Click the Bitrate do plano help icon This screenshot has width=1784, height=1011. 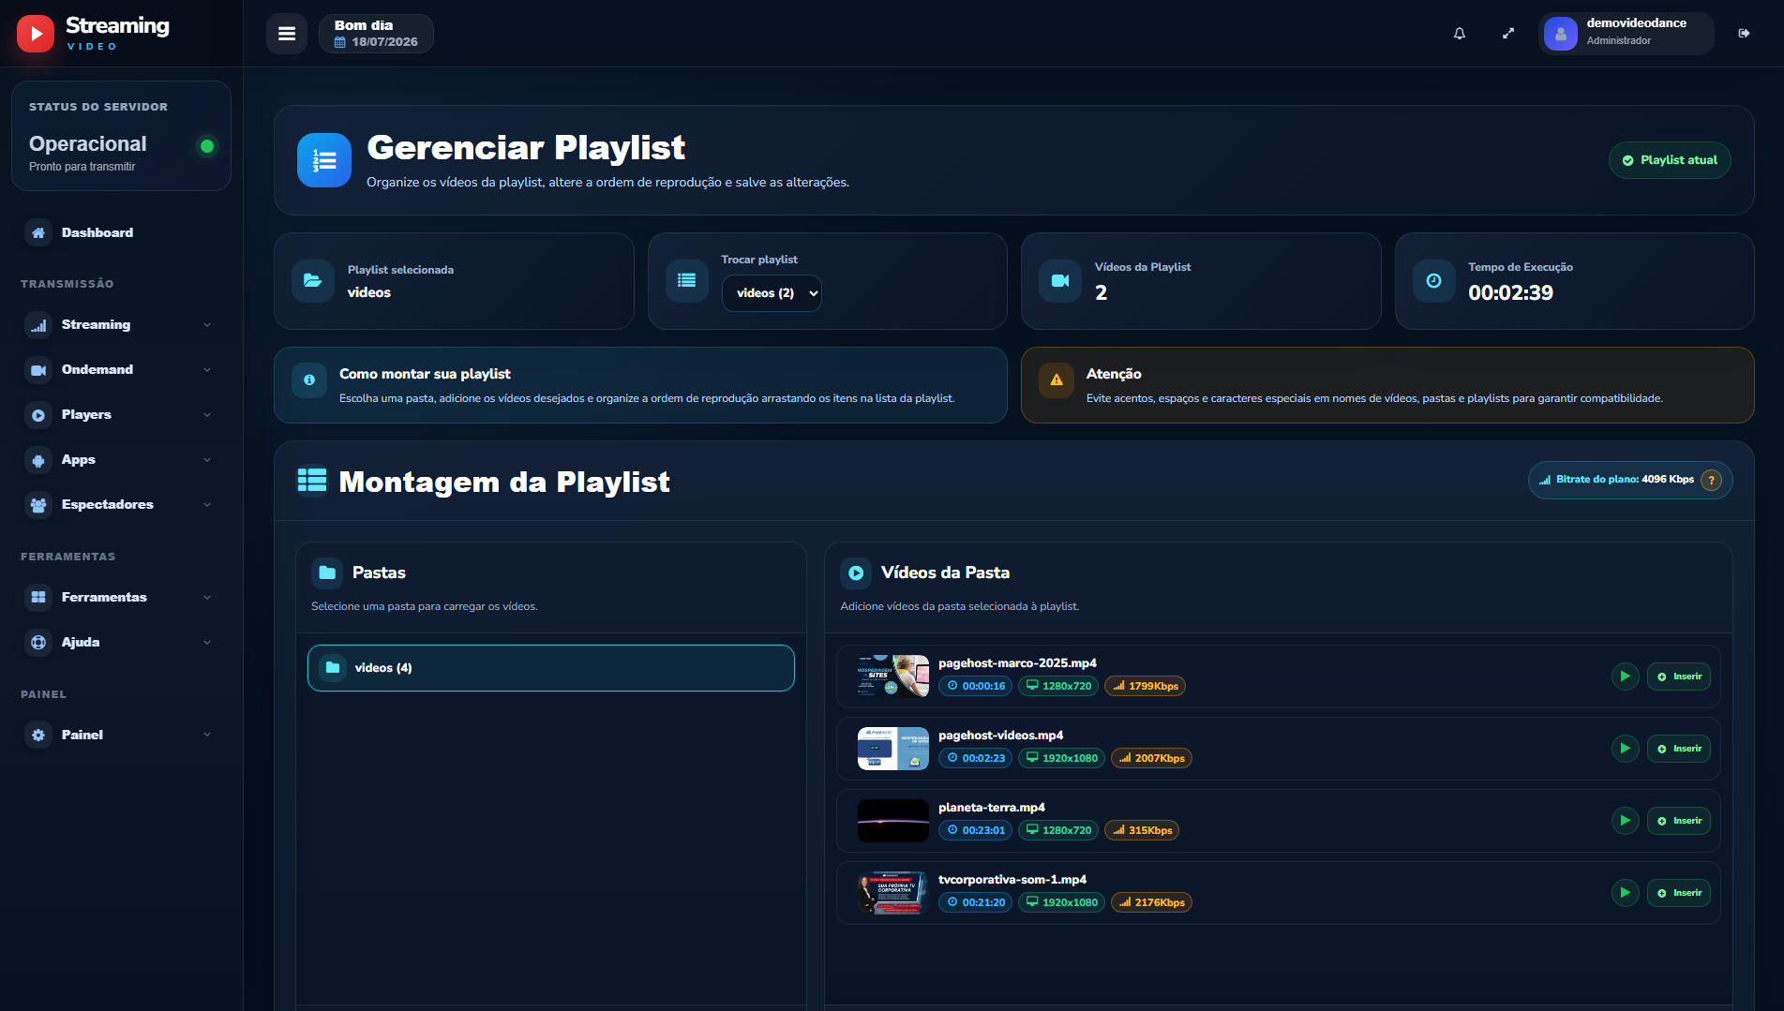coord(1711,480)
